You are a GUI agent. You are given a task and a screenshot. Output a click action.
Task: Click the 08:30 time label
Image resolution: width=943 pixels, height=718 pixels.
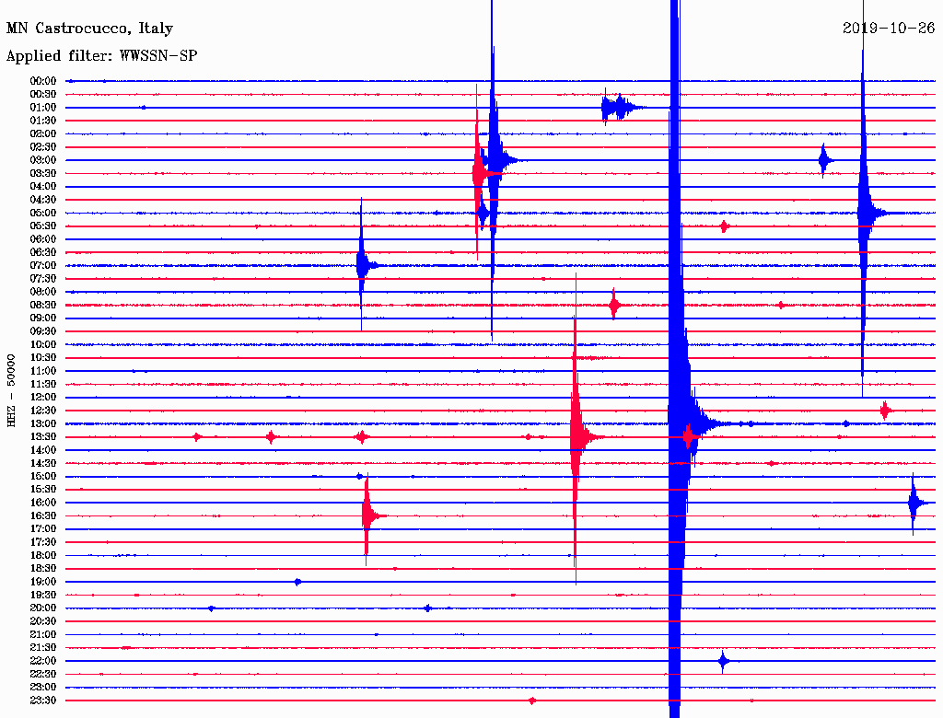43,305
